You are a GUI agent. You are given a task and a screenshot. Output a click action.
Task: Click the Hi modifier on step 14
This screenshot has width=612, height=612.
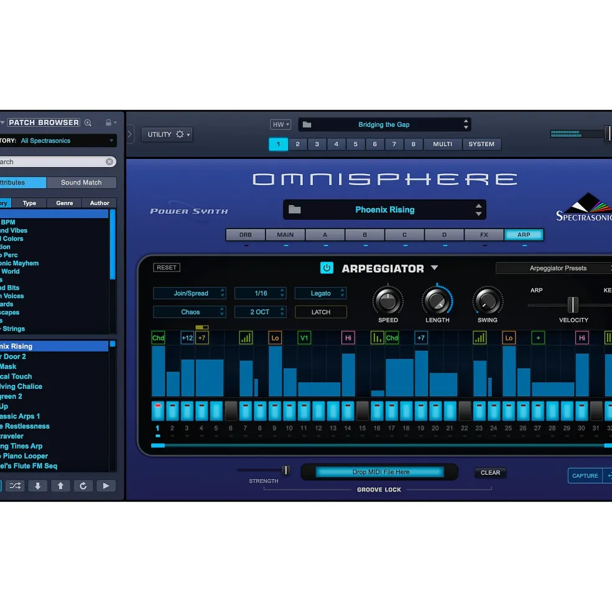pos(348,338)
